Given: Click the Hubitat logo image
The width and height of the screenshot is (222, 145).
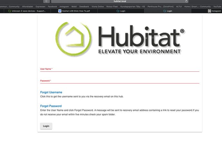Looking at the screenshot, I should pyautogui.click(x=120, y=39).
